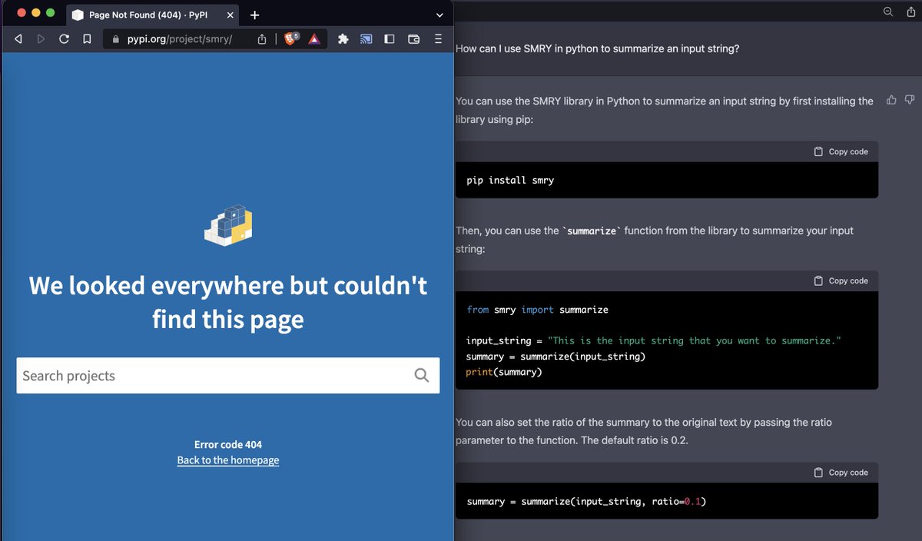Screen dimensions: 922x541
Task: Click the 'pip install smry' code text
Action: click(510, 181)
